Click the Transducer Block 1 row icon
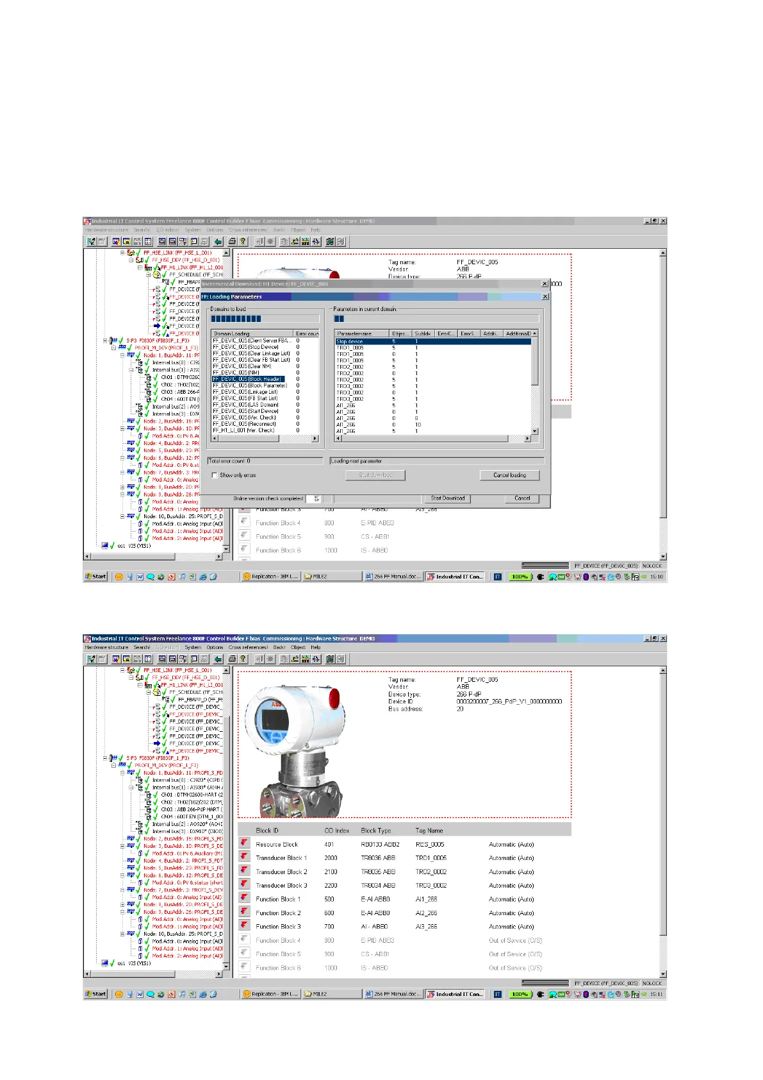The height and width of the screenshot is (1080, 763). tap(244, 857)
